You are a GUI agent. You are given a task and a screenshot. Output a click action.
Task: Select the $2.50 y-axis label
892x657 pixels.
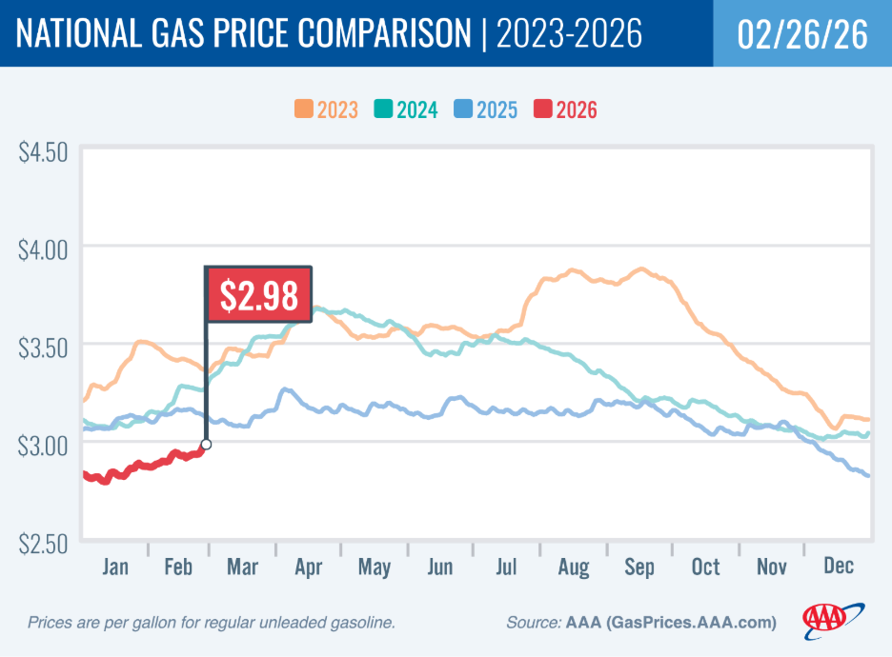point(45,542)
